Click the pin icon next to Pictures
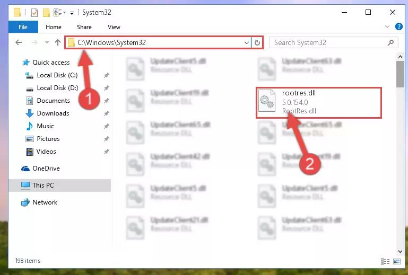Viewport: 408px width, 275px height. pos(107,139)
